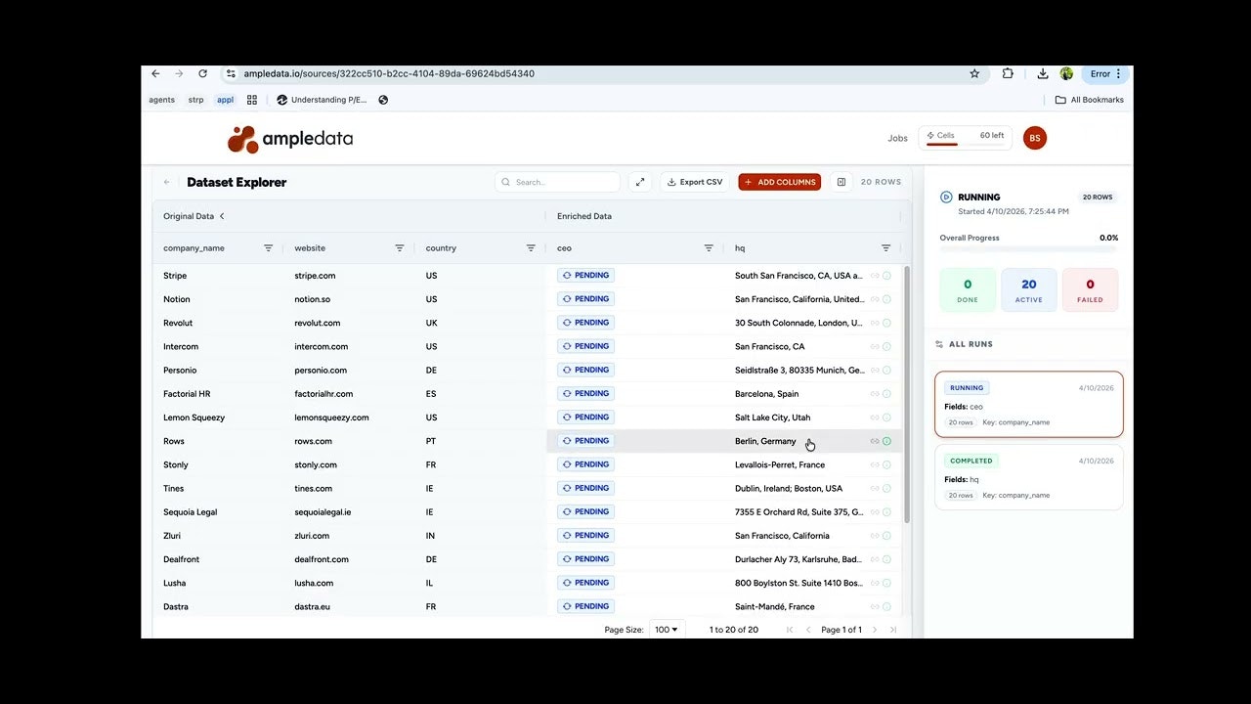The image size is (1251, 704).
Task: Click the ADD COLUMNS button
Action: (x=780, y=182)
